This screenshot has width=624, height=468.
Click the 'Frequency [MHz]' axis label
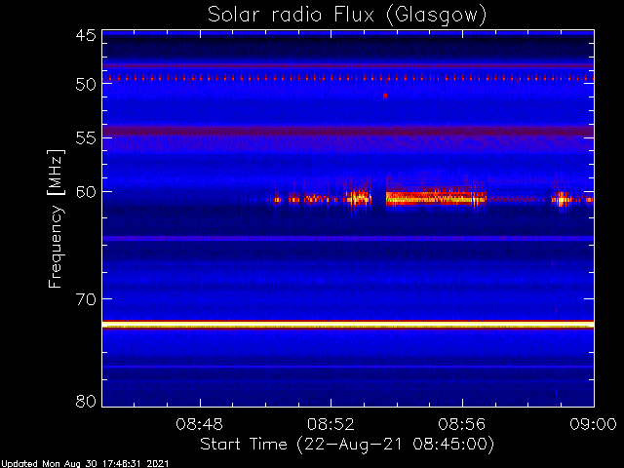57,218
